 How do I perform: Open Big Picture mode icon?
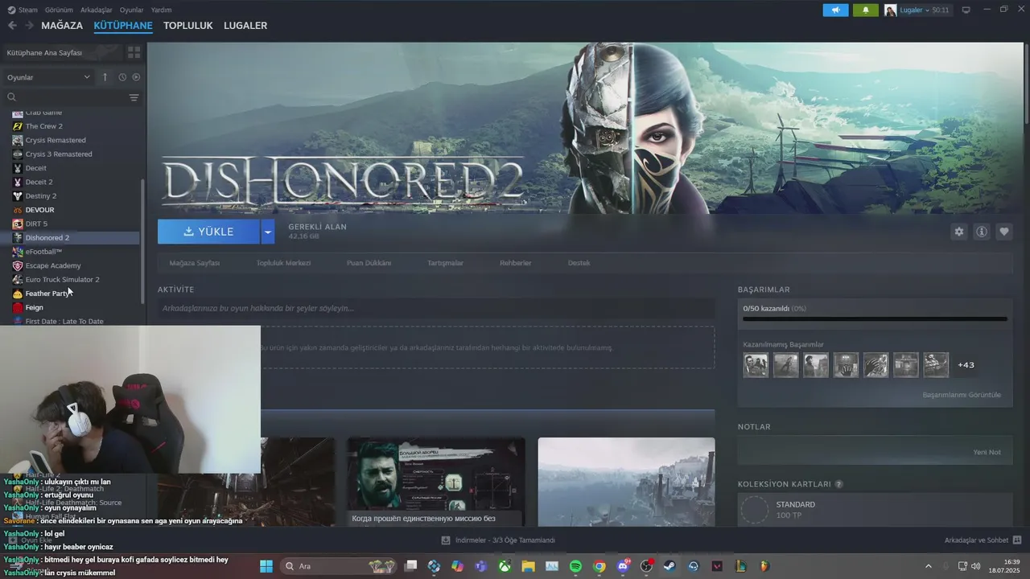[x=966, y=10]
